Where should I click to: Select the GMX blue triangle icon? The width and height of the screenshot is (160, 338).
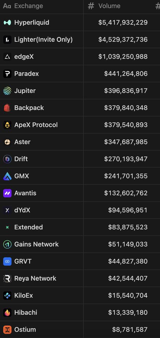[x=7, y=176]
